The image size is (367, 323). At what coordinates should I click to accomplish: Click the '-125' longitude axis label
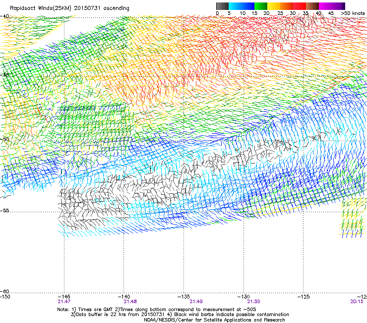[x=304, y=297]
